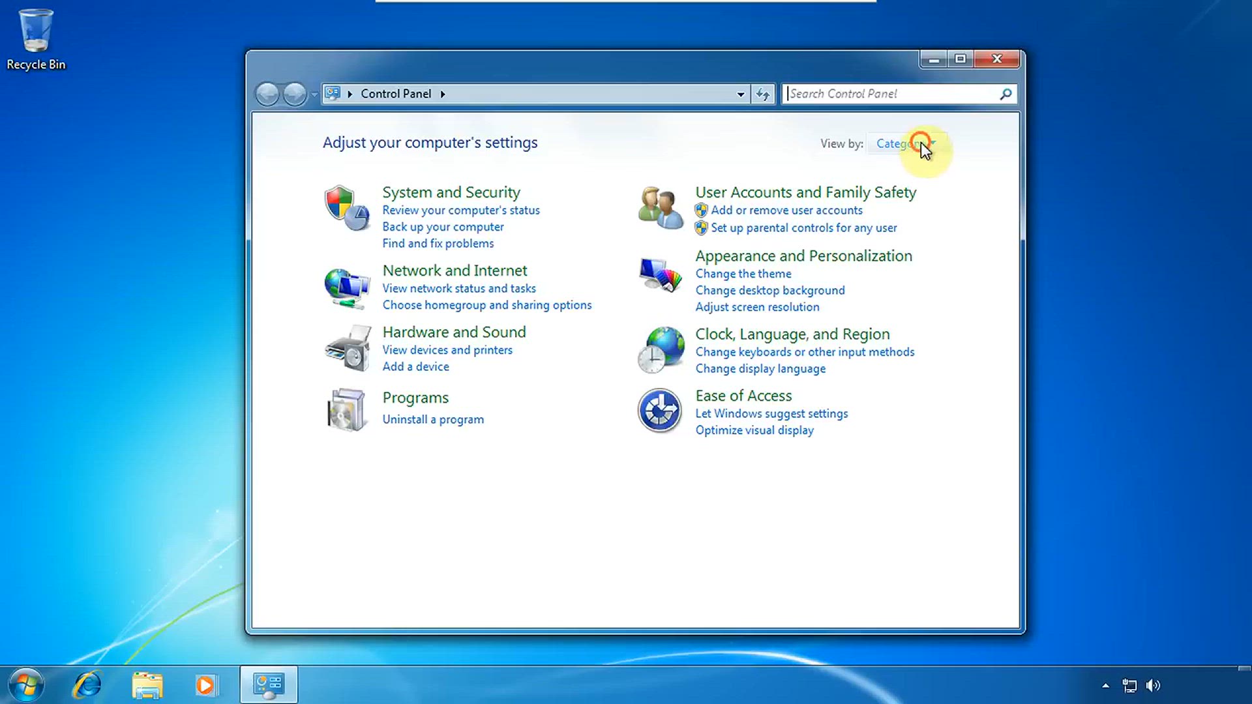Open Network and Internet globe icon
Viewport: 1252px width, 704px height.
point(347,287)
